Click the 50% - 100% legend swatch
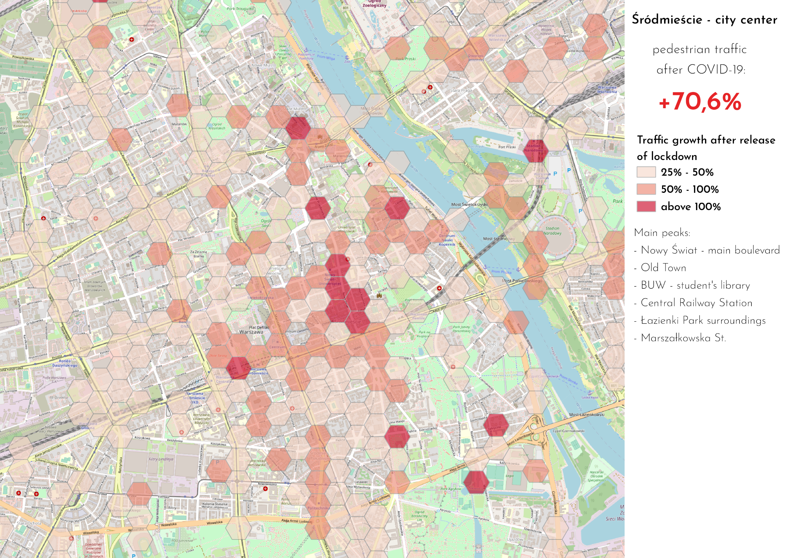Image resolution: width=790 pixels, height=558 pixels. click(x=646, y=189)
